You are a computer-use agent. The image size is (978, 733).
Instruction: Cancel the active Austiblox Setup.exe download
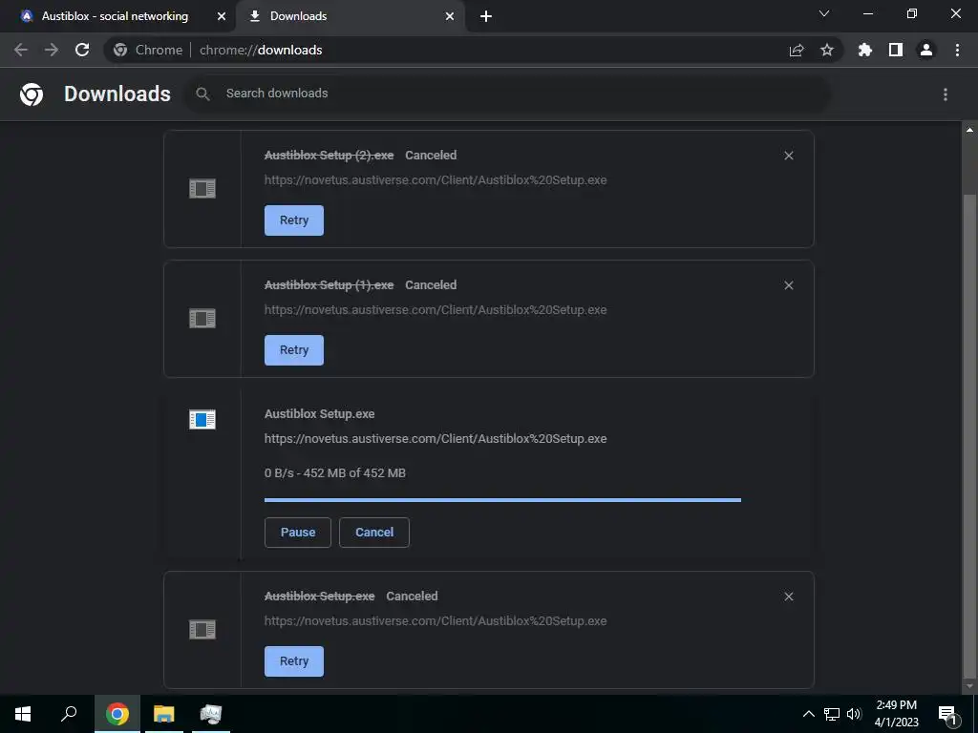(x=374, y=533)
